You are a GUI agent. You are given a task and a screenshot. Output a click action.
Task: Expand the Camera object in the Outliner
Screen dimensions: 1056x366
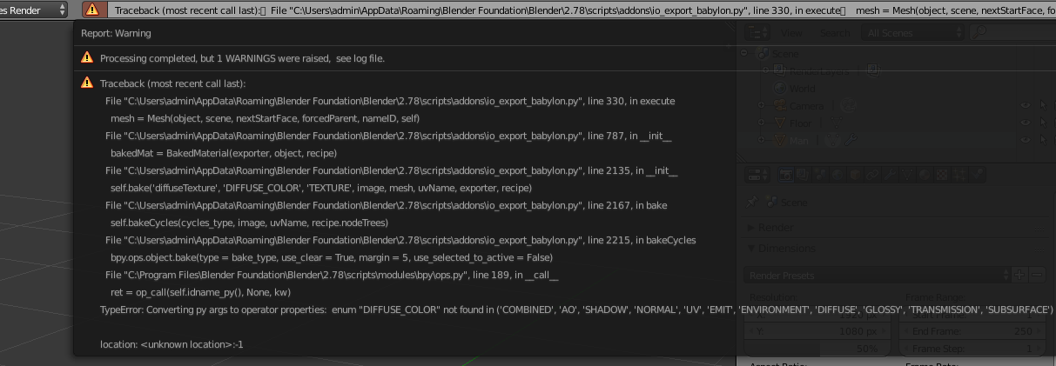[762, 105]
